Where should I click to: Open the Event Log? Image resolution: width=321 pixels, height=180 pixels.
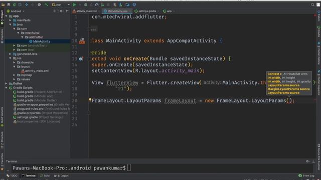coord(306,175)
